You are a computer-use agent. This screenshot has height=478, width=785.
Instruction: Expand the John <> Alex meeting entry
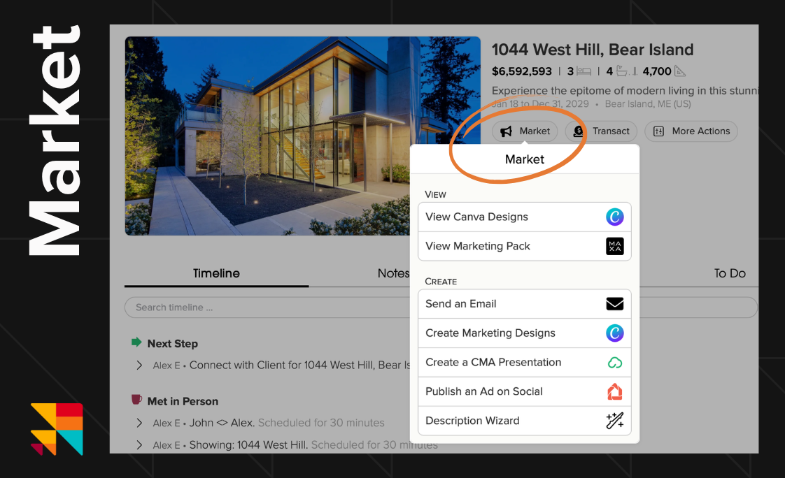pos(139,423)
